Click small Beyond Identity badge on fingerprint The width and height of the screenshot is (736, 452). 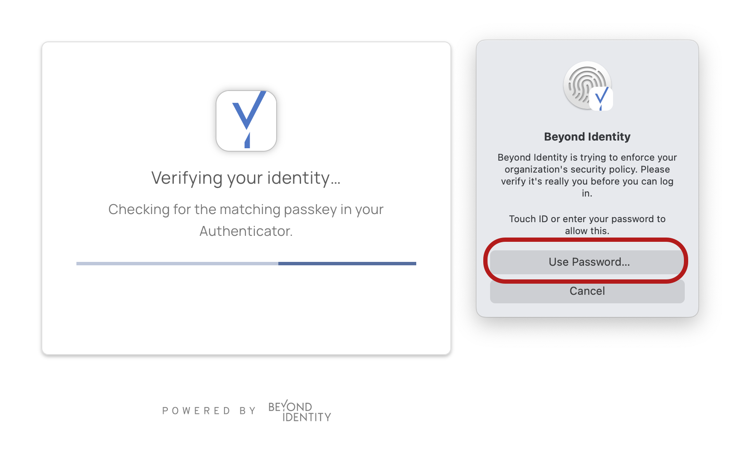[601, 99]
